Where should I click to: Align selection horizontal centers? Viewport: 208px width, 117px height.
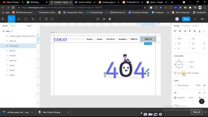180,31
